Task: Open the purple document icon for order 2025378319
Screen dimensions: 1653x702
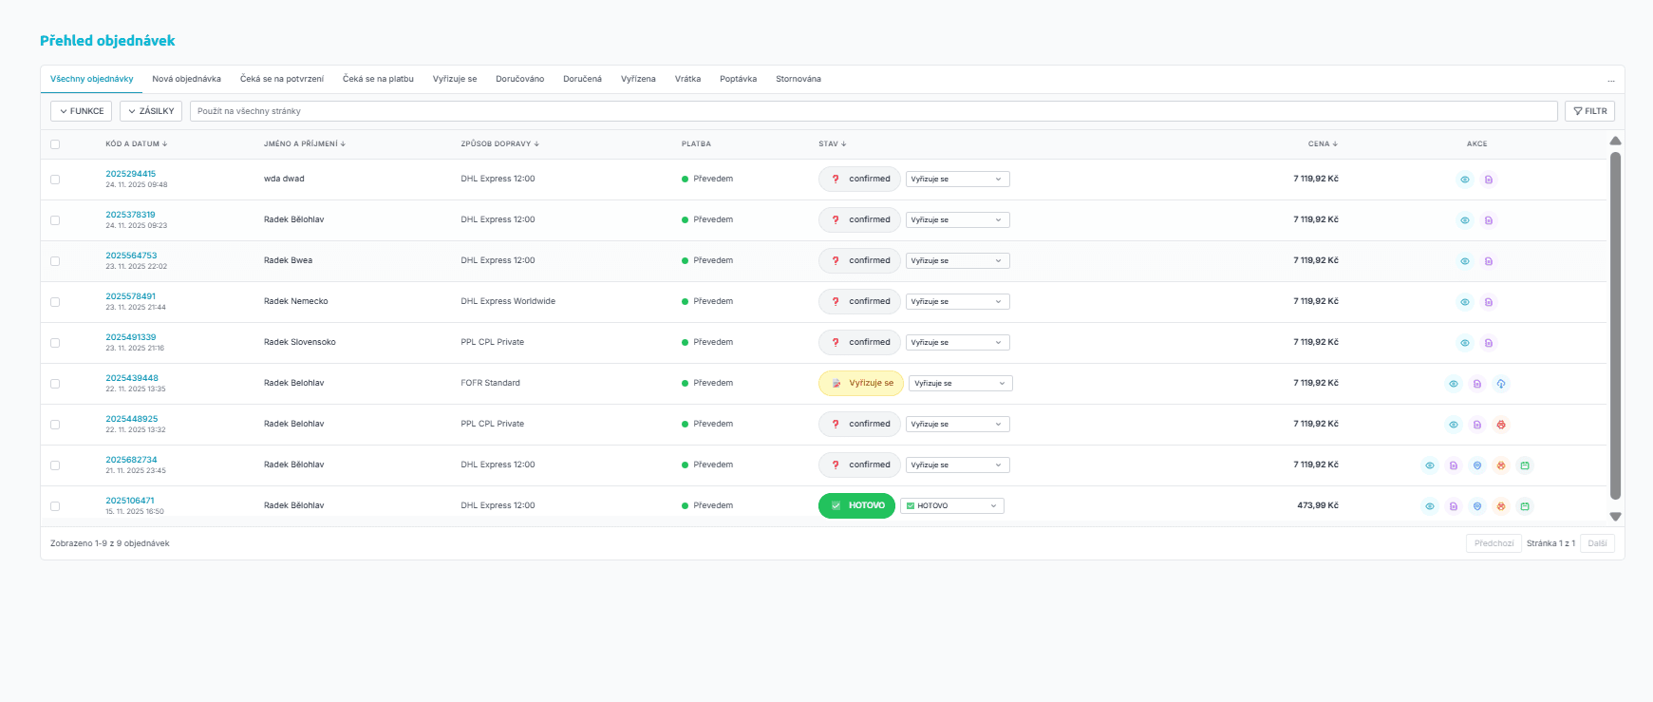Action: tap(1489, 220)
